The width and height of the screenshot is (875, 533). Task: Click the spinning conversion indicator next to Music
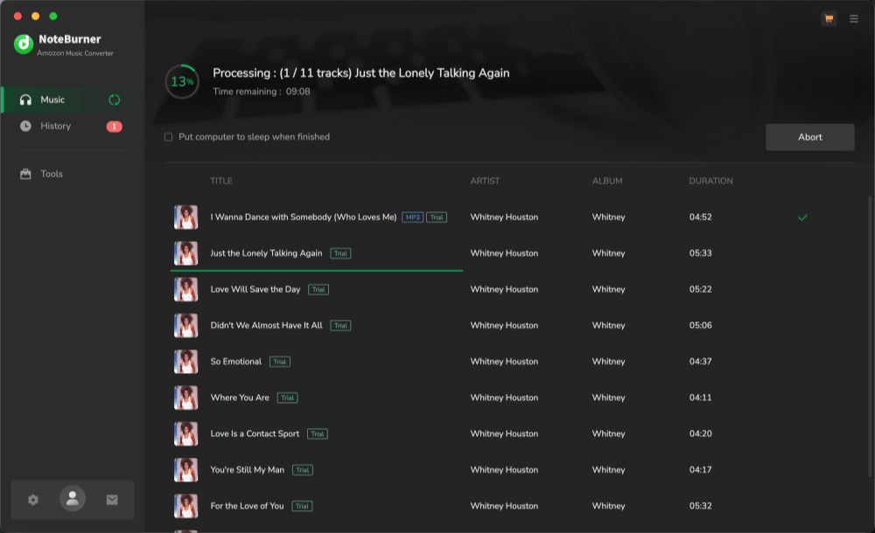[115, 100]
